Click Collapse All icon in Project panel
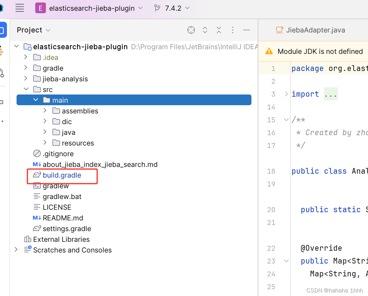Viewport: 368px width, 296px height. tap(219, 30)
